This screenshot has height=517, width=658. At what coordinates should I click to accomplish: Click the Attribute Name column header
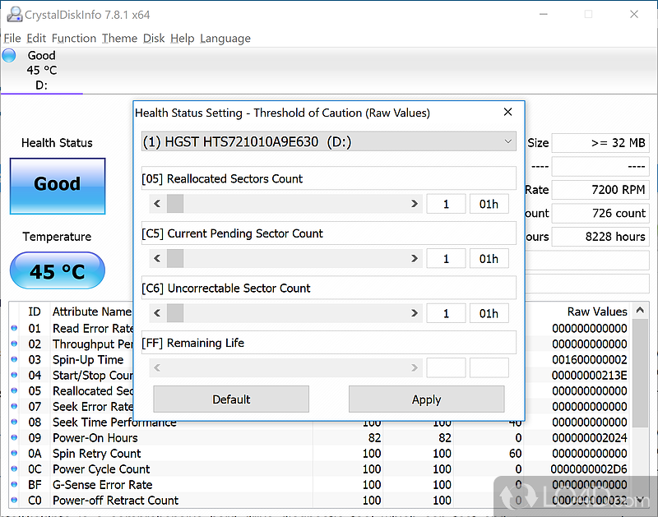coord(92,312)
